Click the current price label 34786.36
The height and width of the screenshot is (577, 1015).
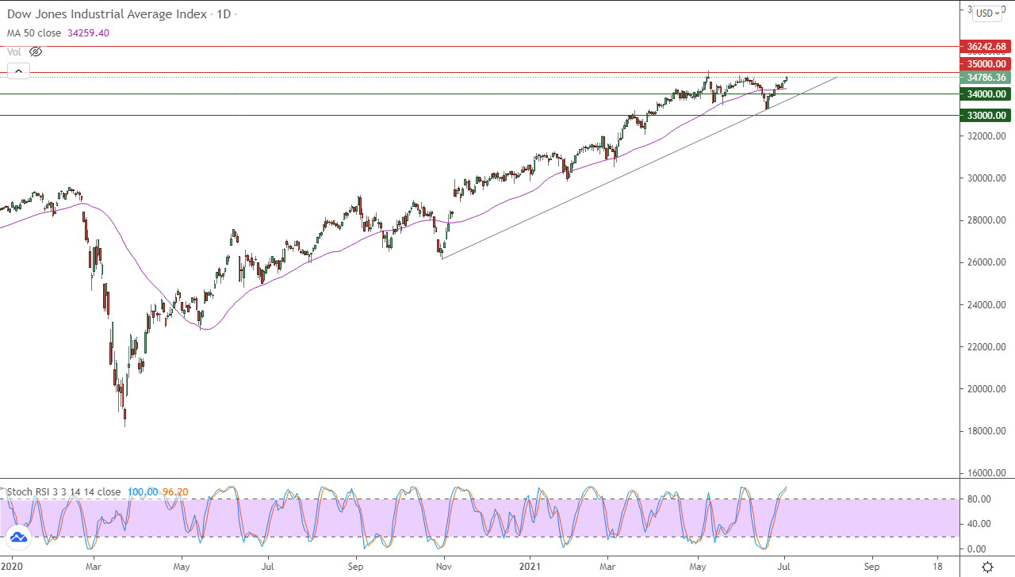tap(985, 78)
